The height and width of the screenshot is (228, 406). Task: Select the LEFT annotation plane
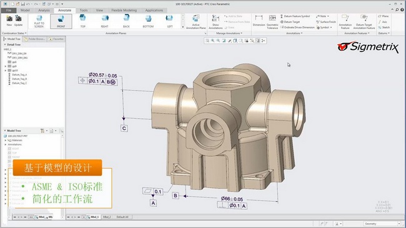click(x=170, y=21)
